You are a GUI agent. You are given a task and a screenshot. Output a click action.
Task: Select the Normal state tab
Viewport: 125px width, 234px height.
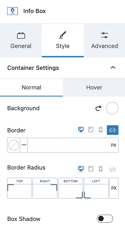coord(31,87)
